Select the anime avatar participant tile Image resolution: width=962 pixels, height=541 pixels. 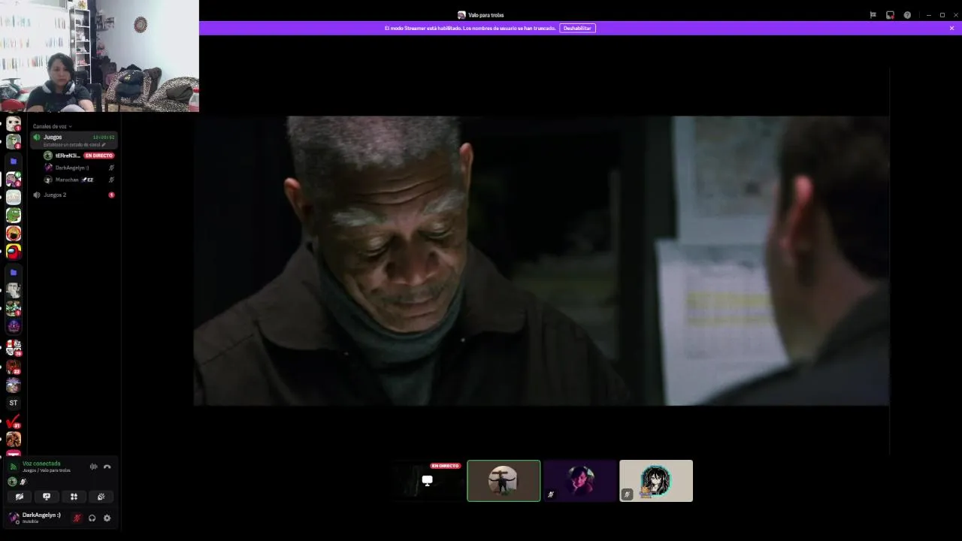tap(656, 481)
